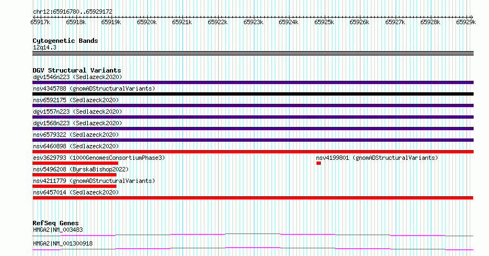Viewport: 489px width, 256px height.
Task: Open variant nsv6460898 (Sedlazeck2020) label
Action: [76, 146]
